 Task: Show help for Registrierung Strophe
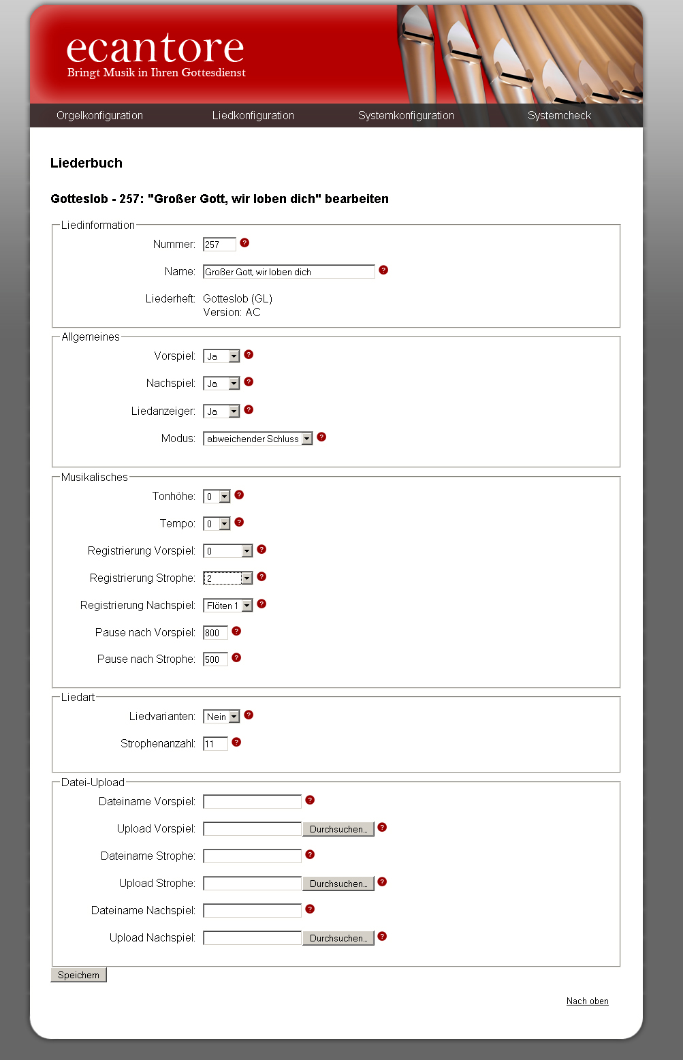coord(261,577)
